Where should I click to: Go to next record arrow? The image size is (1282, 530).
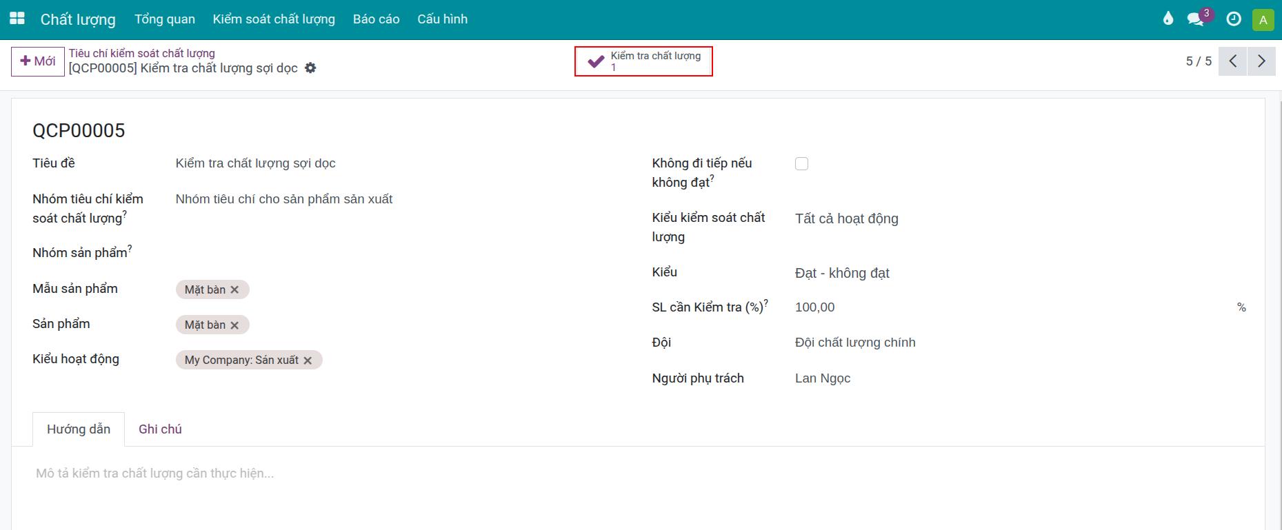coord(1261,61)
